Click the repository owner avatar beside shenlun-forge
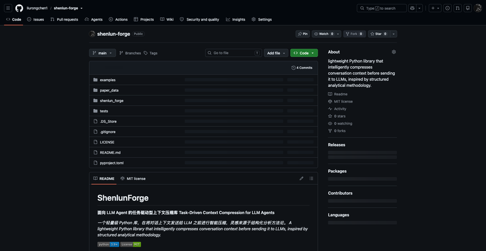Image resolution: width=486 pixels, height=251 pixels. pos(92,34)
